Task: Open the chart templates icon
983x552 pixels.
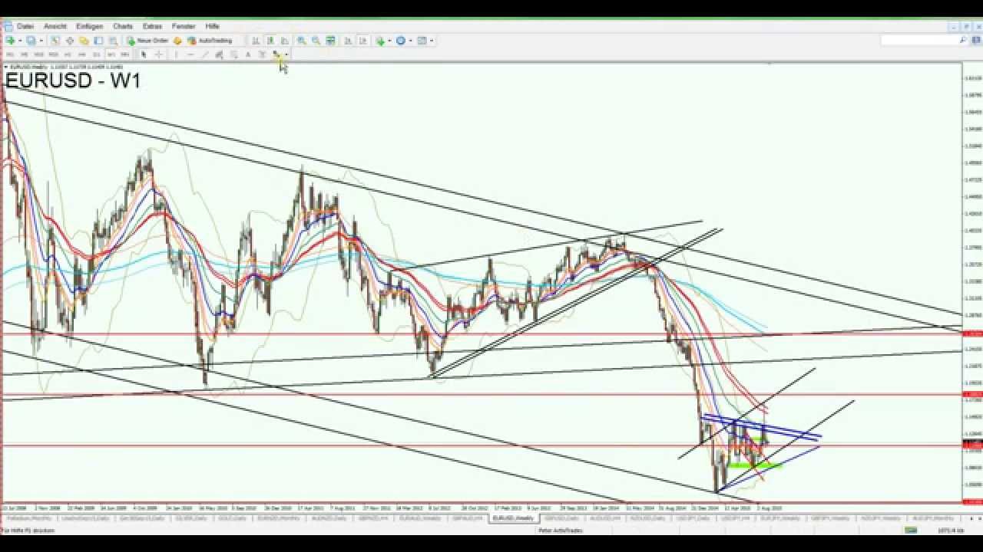Action: coord(422,41)
